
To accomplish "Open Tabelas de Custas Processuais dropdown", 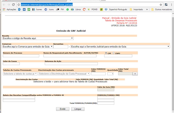I will point(20,74).
